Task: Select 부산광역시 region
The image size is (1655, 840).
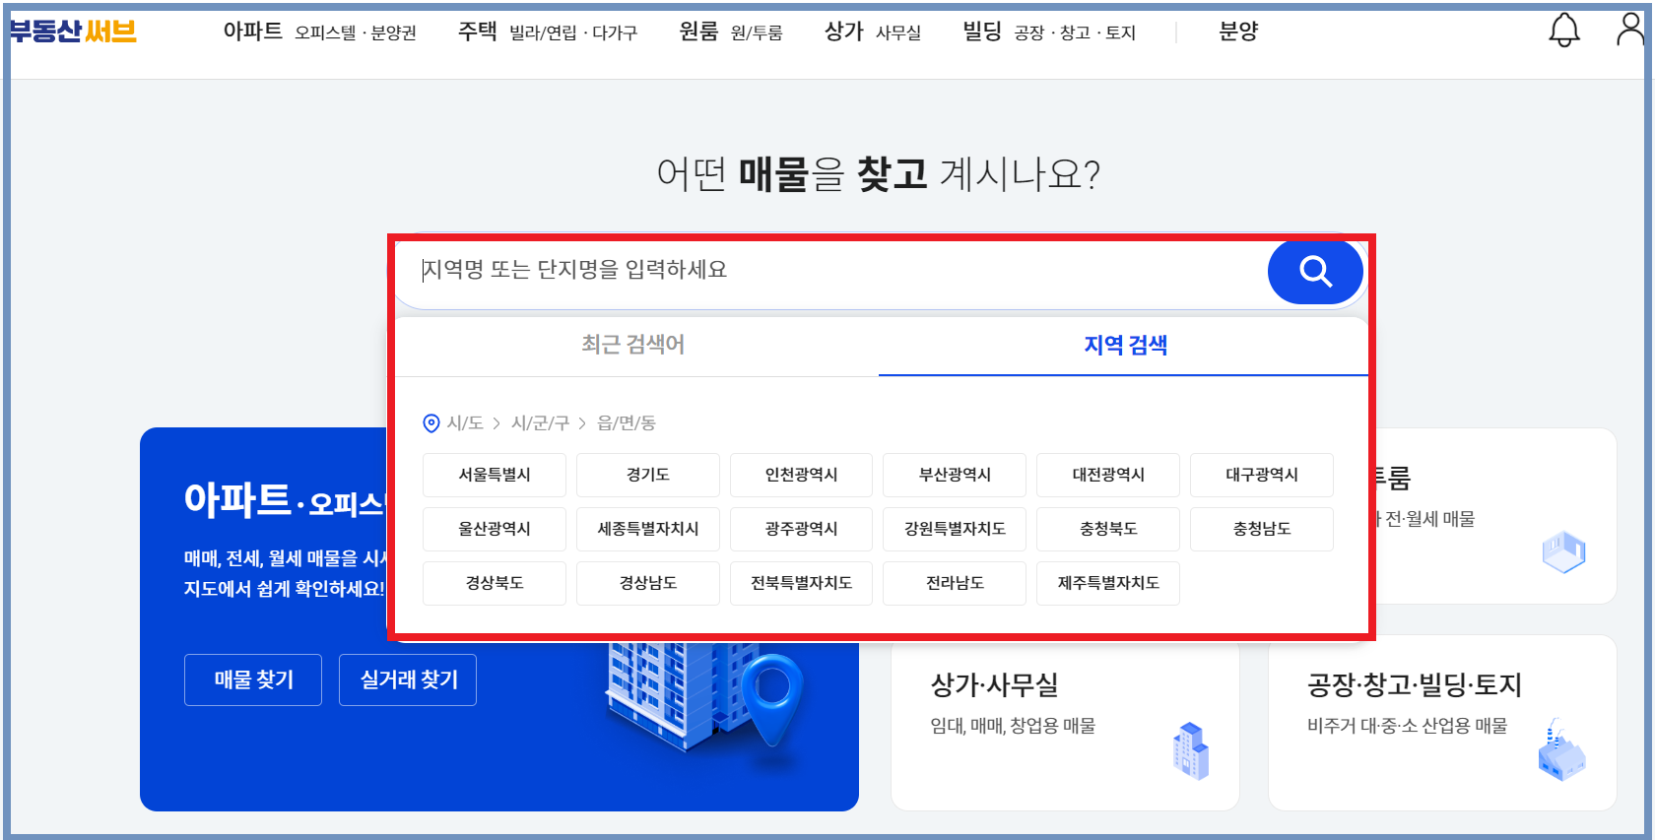Action: [955, 475]
